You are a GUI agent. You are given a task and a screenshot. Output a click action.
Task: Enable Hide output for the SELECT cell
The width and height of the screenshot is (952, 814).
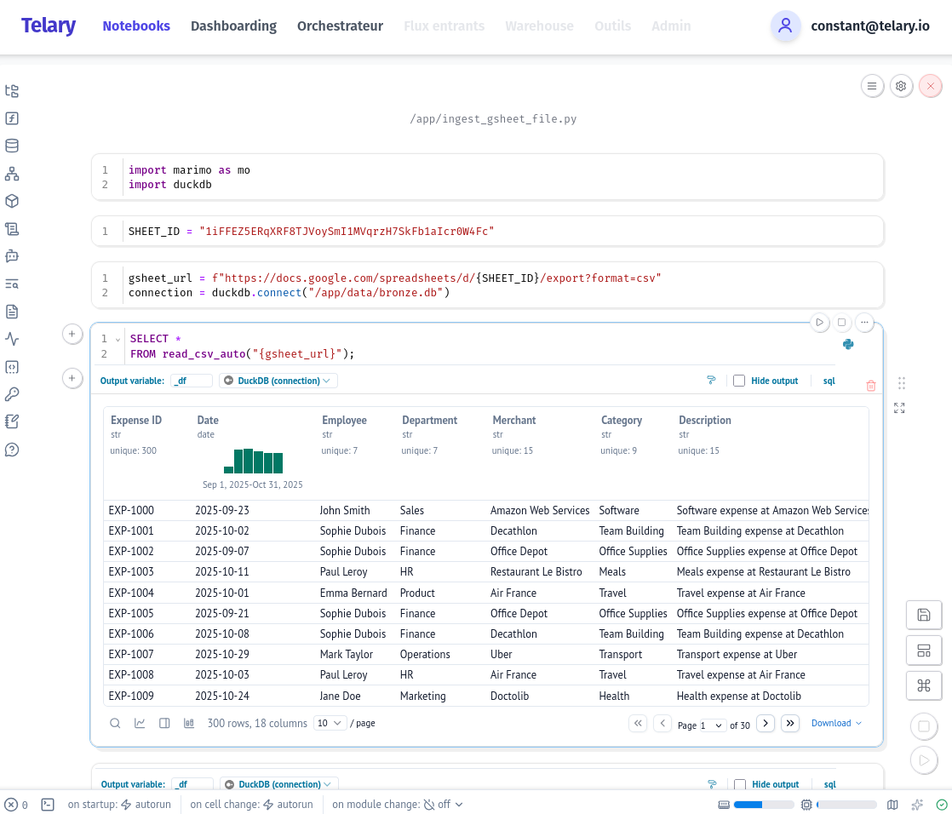click(x=739, y=381)
